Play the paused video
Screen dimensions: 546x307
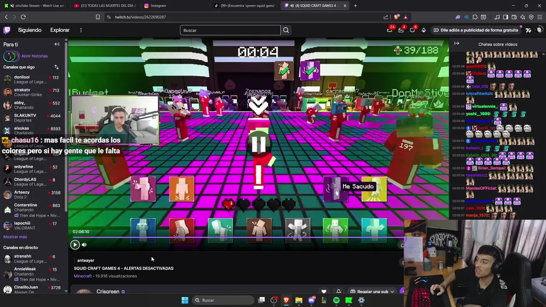tap(75, 245)
